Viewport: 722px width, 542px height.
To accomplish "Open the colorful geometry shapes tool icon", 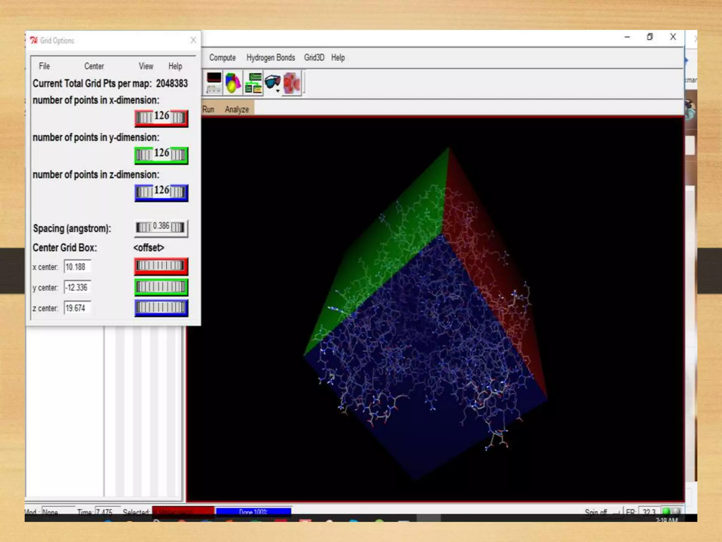I will coord(233,83).
